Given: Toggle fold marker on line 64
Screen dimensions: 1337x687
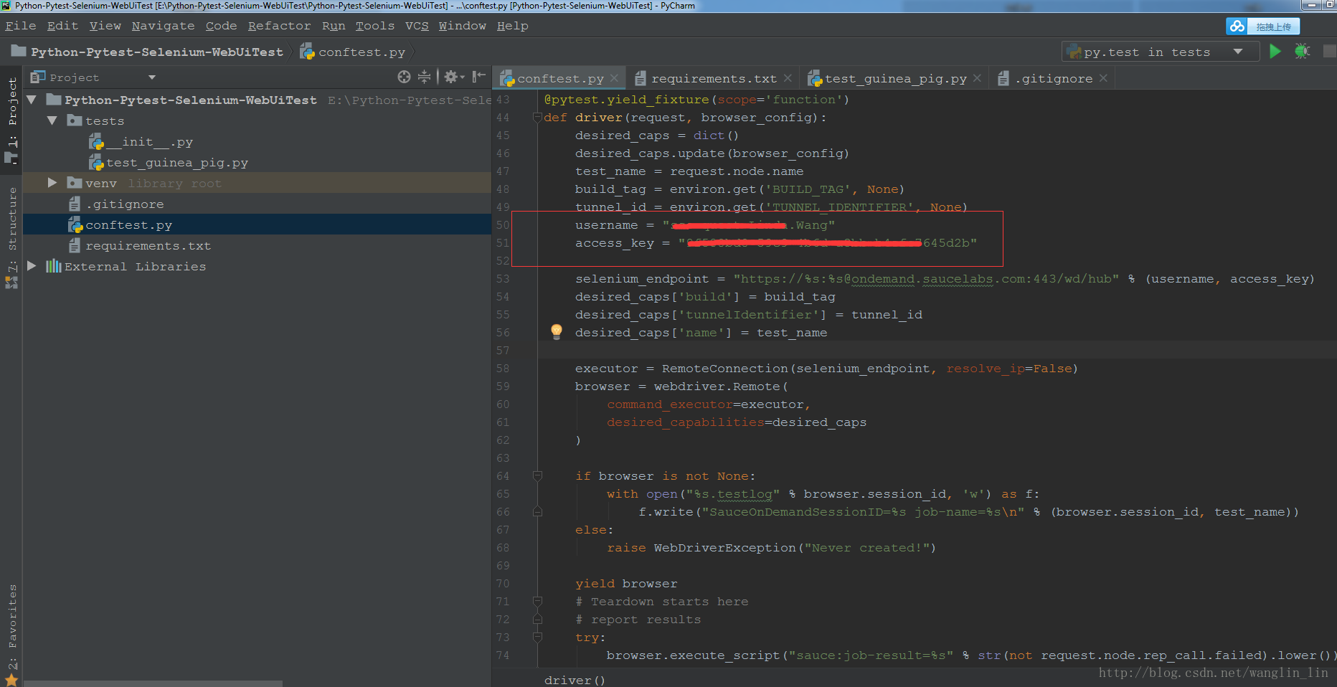Looking at the screenshot, I should tap(537, 476).
